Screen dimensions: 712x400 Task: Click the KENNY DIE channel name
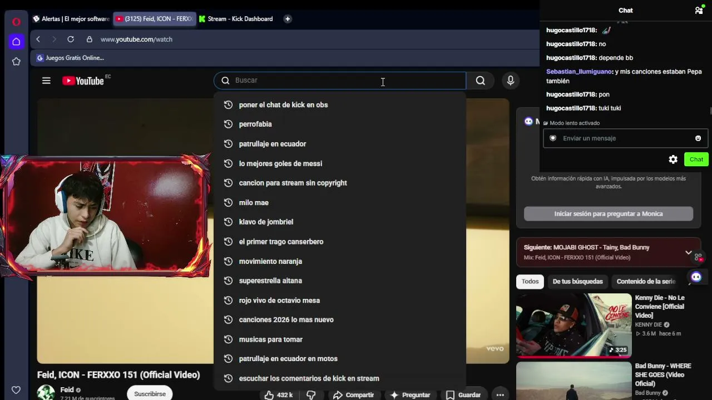point(649,325)
